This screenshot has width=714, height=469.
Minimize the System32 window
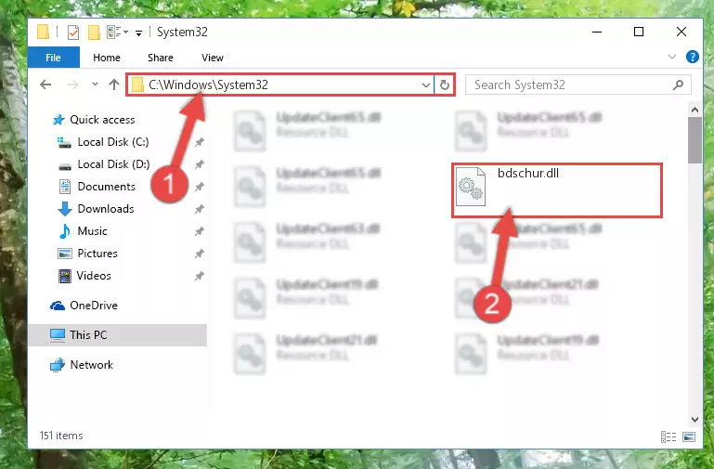coord(597,32)
